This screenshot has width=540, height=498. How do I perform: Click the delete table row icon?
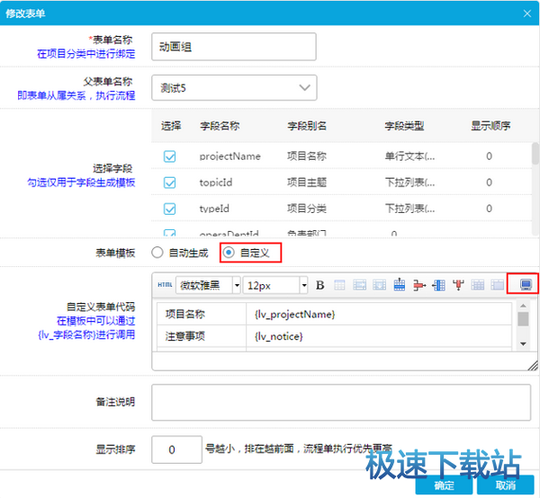point(419,285)
